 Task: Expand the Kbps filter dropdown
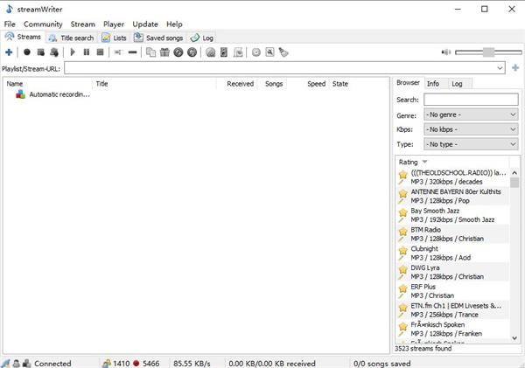pos(470,129)
